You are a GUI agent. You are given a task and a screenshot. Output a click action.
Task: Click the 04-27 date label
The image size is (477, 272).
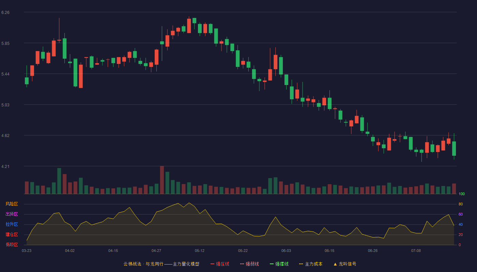tap(156, 251)
